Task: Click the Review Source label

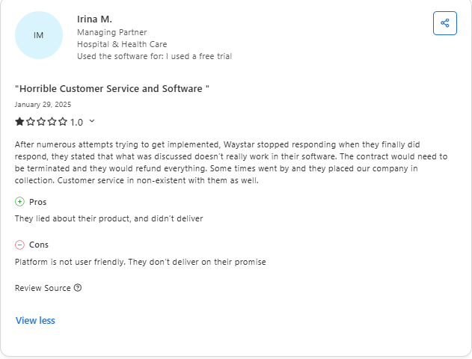Action: [43, 288]
